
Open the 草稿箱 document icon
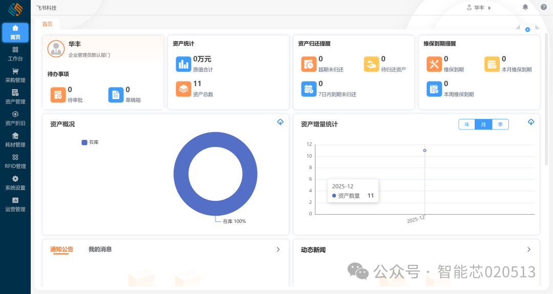[x=115, y=95]
